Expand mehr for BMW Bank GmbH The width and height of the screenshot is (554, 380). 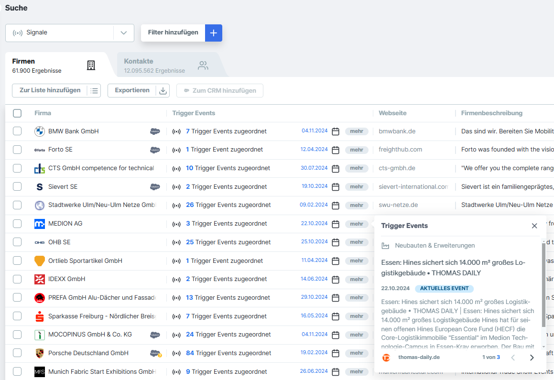coord(357,131)
